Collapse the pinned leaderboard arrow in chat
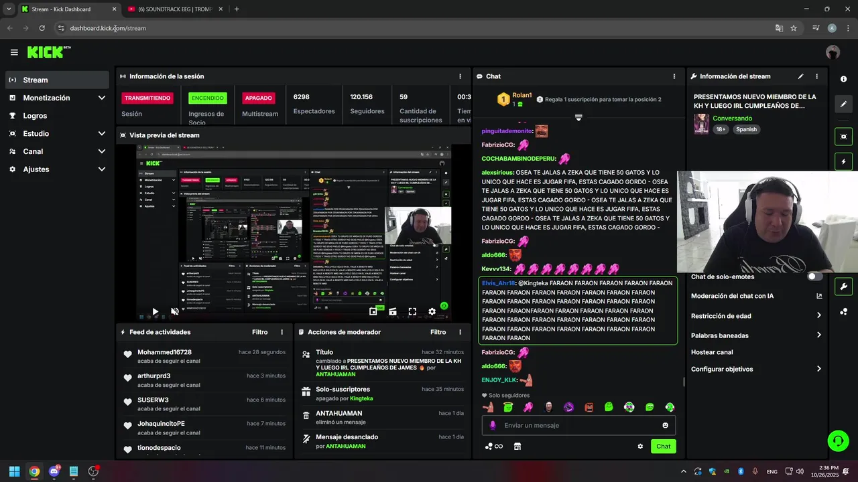 (x=578, y=118)
